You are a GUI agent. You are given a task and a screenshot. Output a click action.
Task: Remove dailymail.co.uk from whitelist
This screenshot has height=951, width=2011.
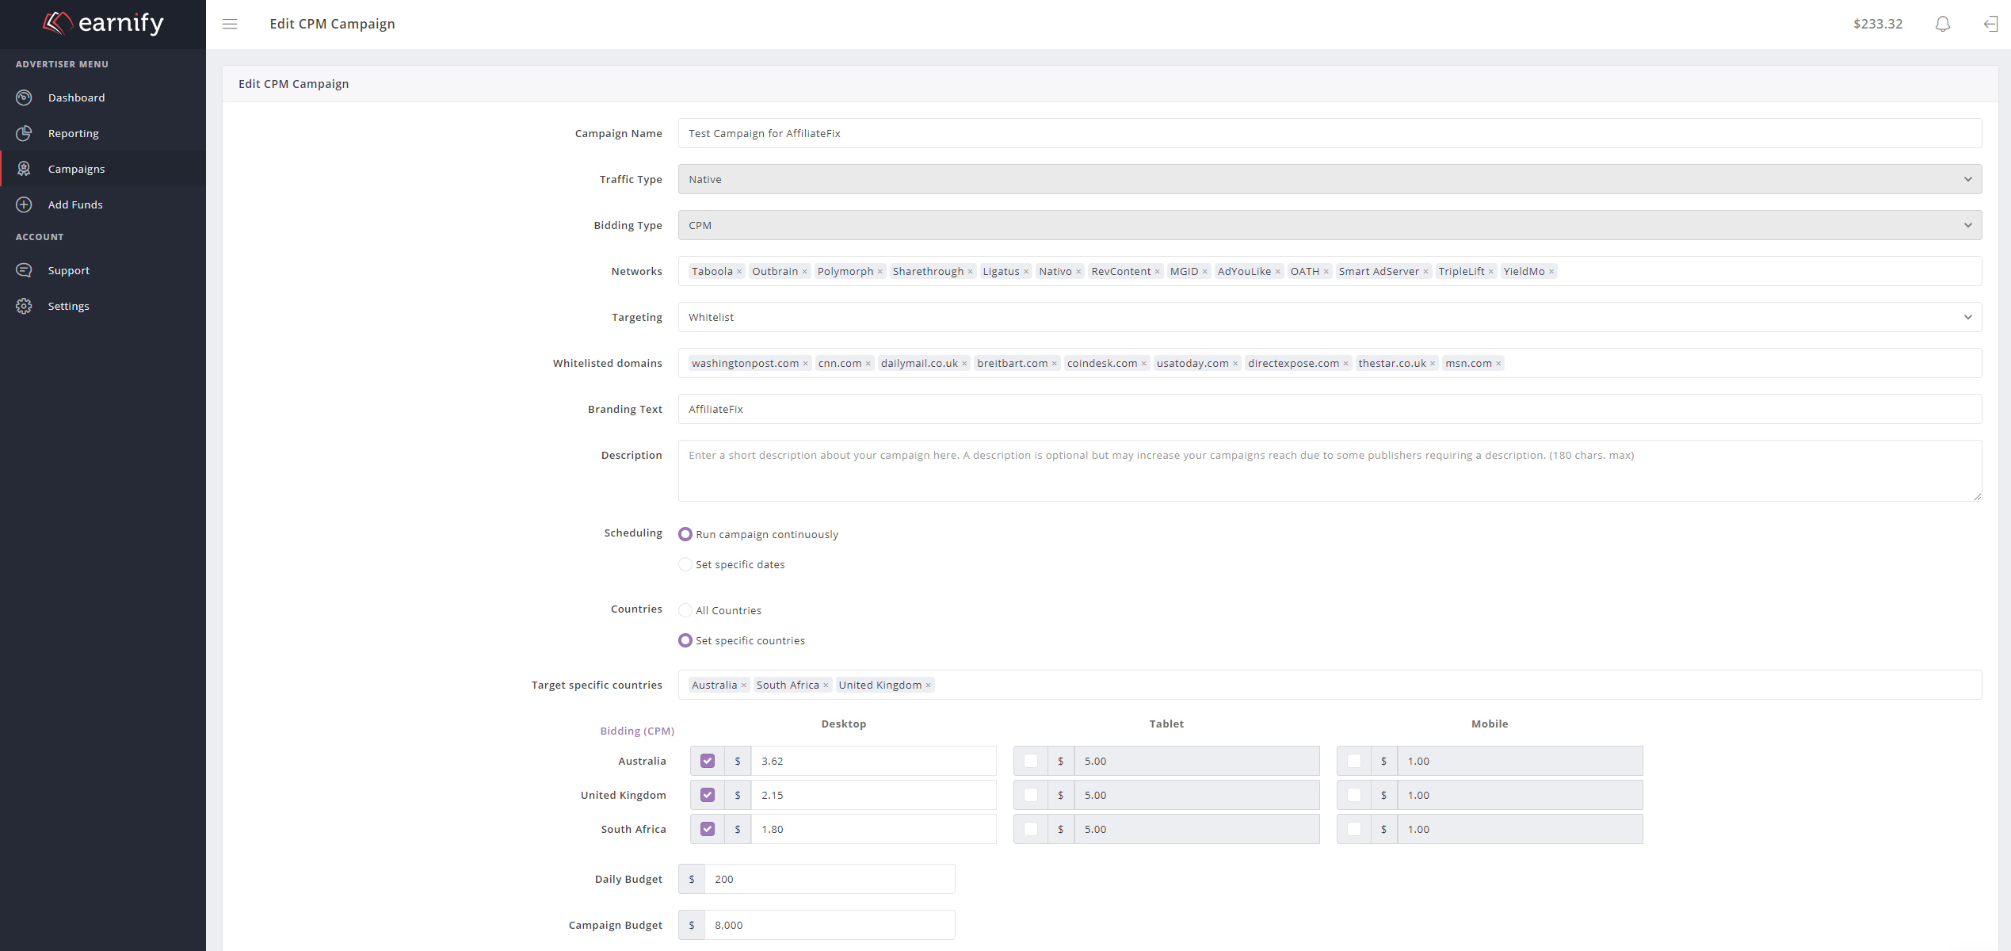(x=964, y=364)
